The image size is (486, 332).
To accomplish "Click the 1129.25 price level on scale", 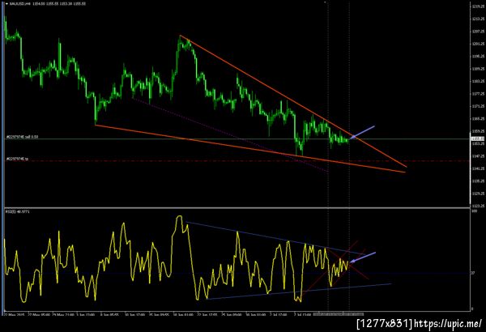I will tap(479, 194).
